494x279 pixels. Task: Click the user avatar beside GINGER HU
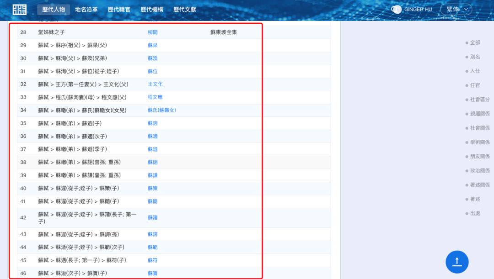(x=396, y=10)
